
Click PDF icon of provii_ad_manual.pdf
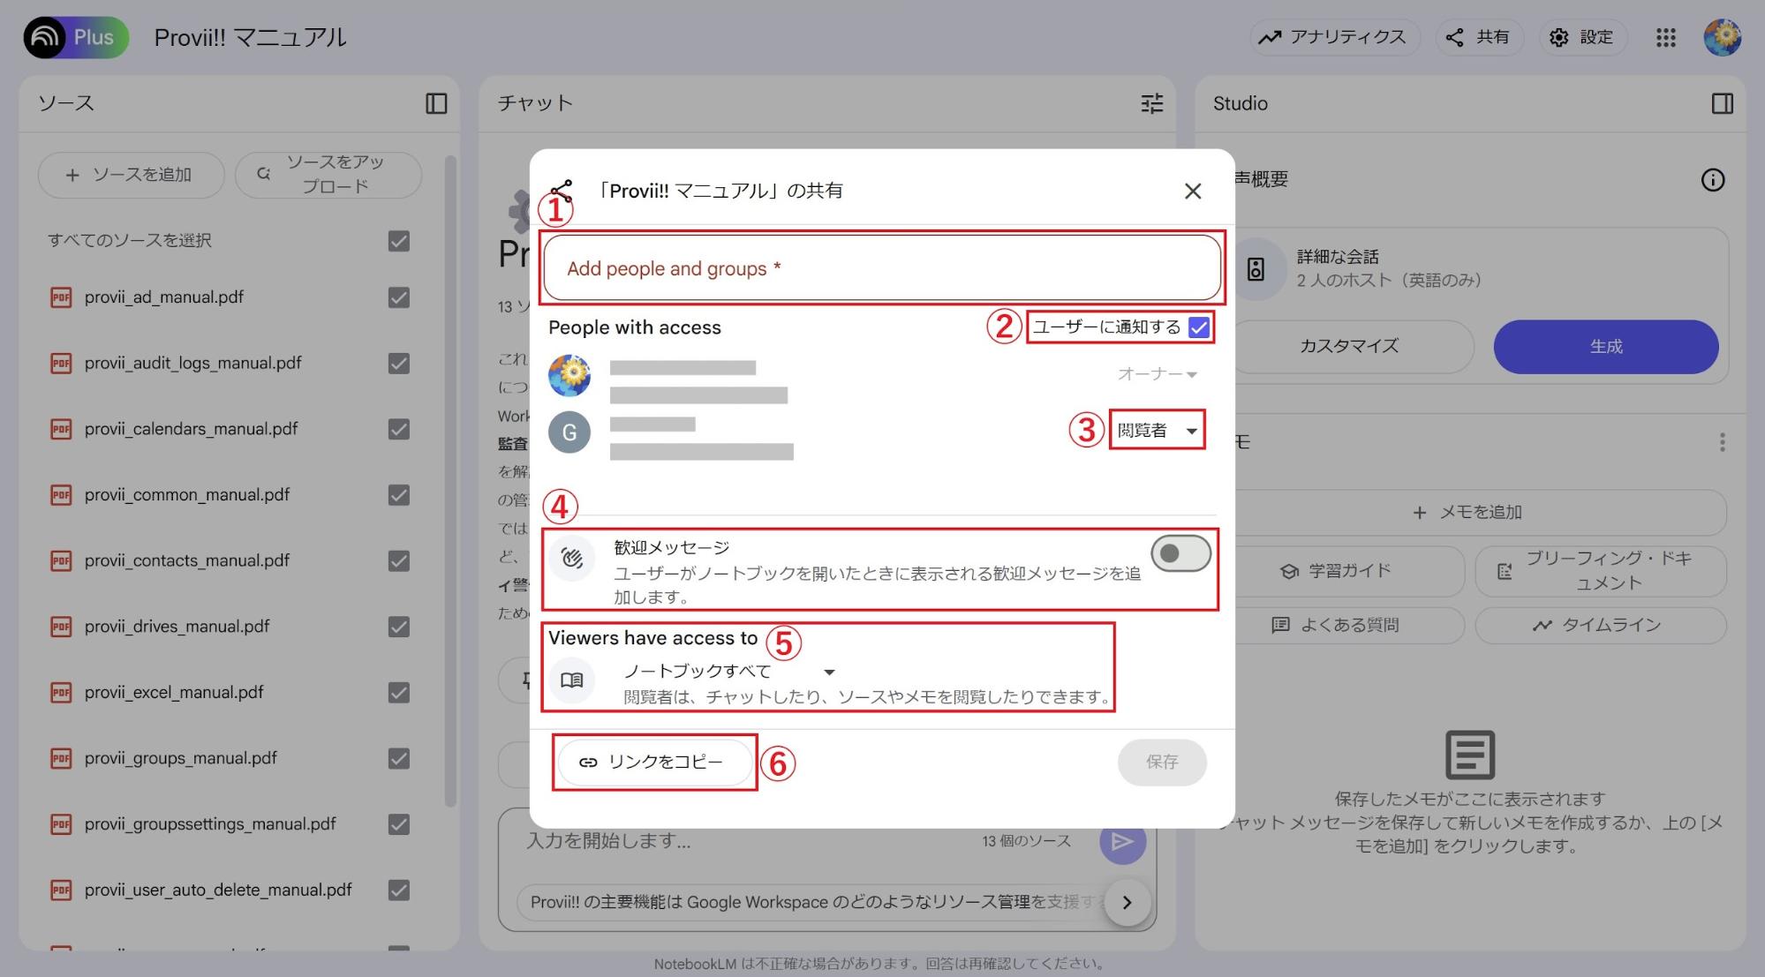[61, 297]
